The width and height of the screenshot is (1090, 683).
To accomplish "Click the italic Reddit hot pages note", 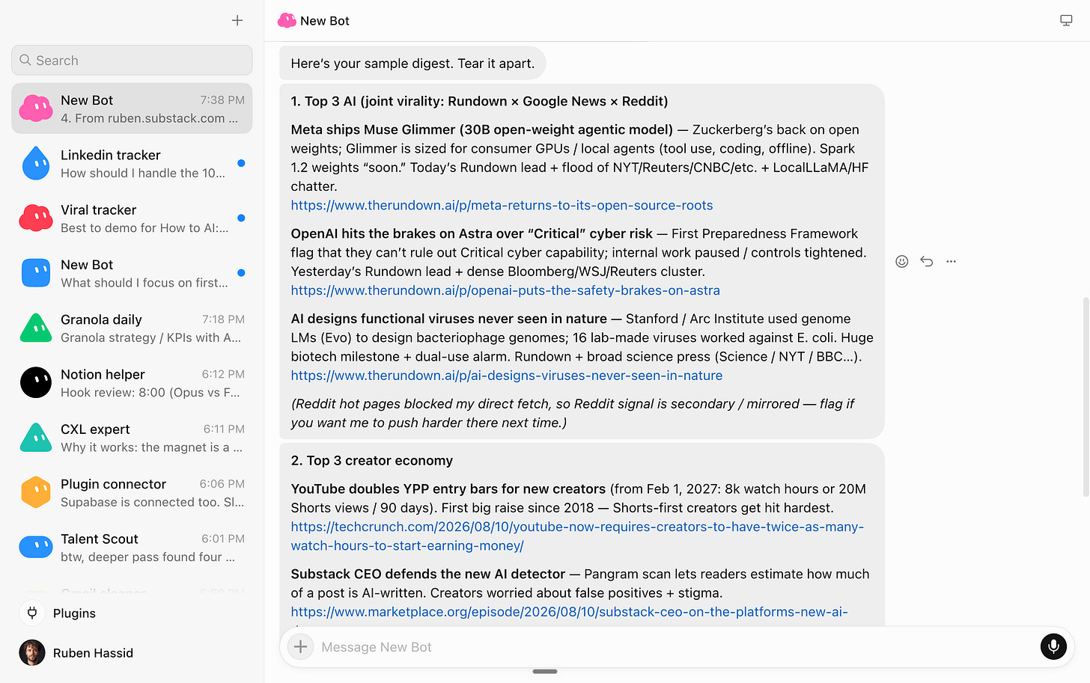I will (573, 413).
